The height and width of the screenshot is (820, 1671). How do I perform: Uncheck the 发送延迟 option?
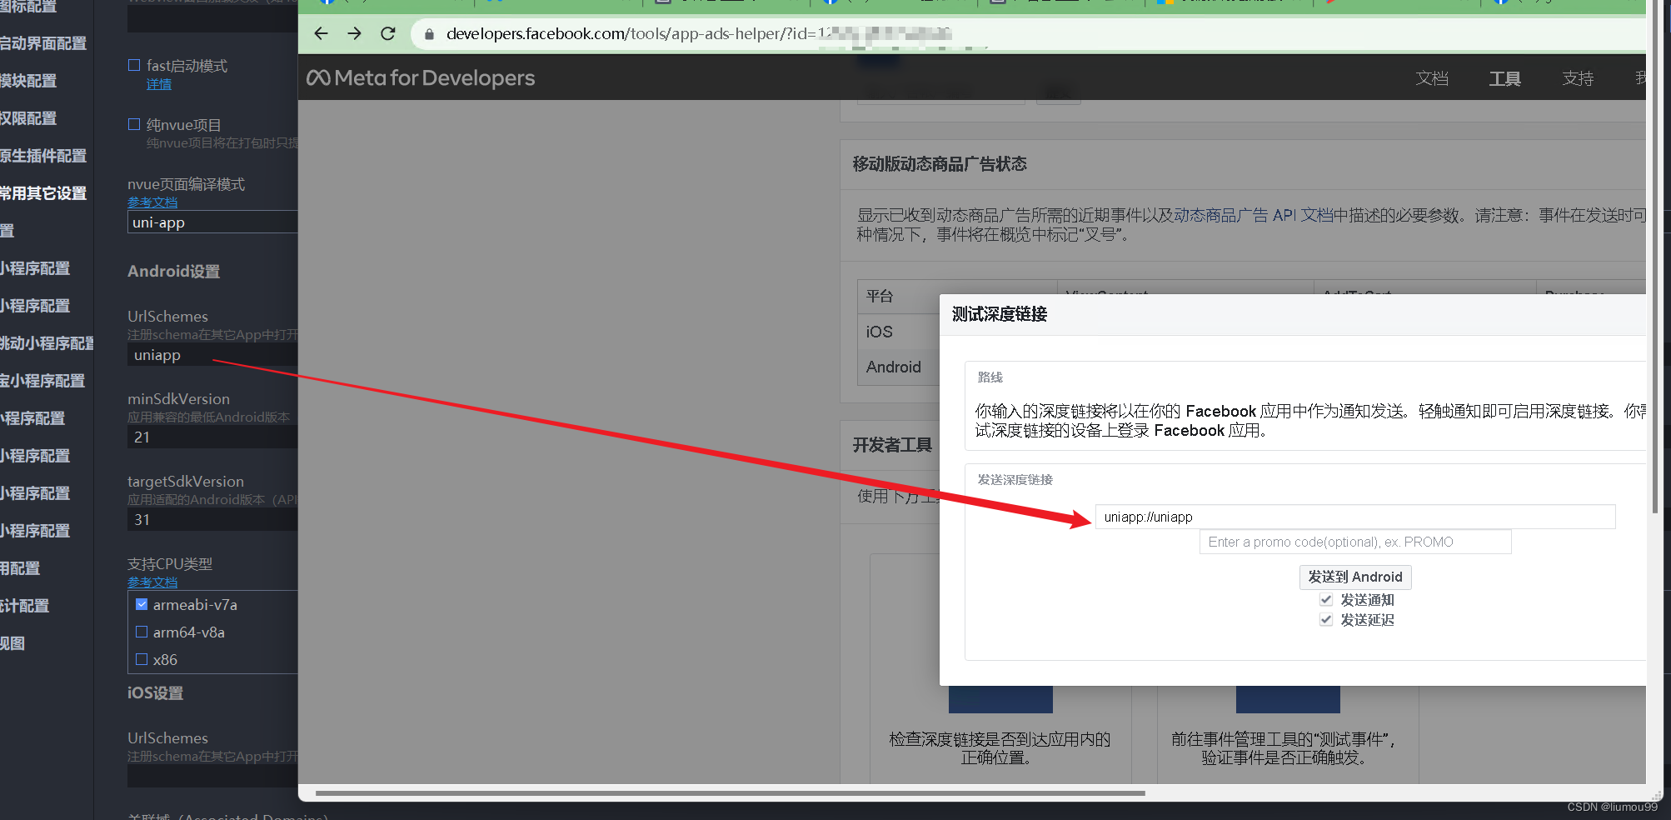[x=1326, y=619]
